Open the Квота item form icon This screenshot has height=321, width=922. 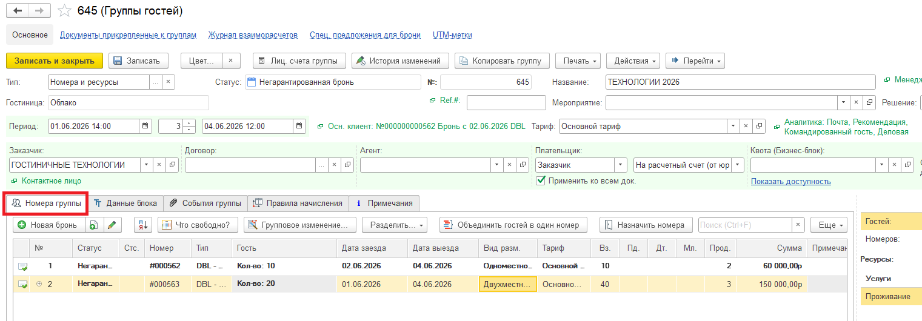click(907, 165)
